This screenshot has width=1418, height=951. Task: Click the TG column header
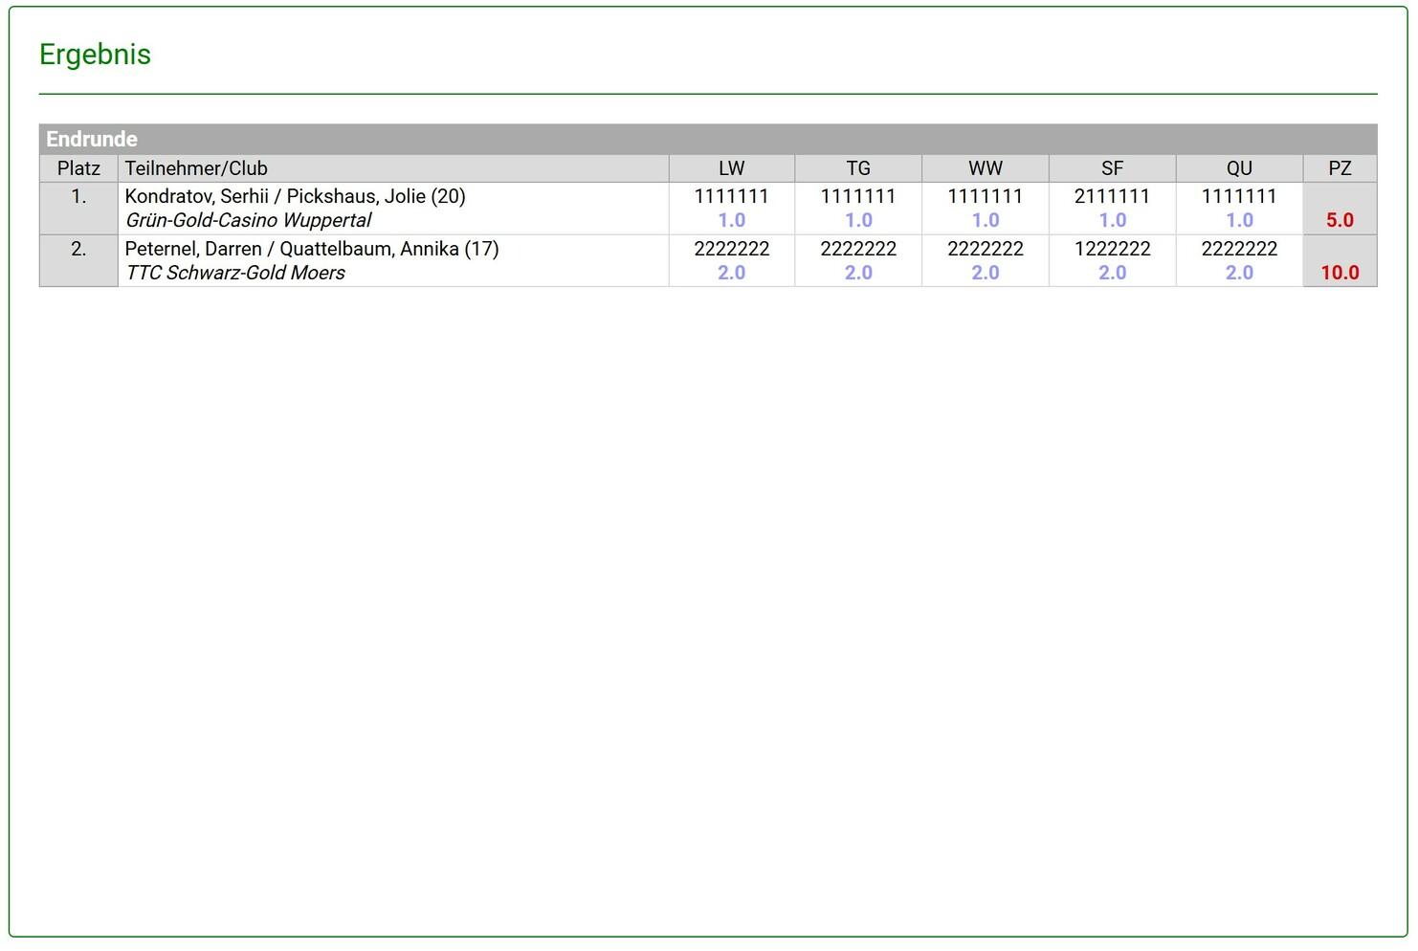click(x=858, y=168)
